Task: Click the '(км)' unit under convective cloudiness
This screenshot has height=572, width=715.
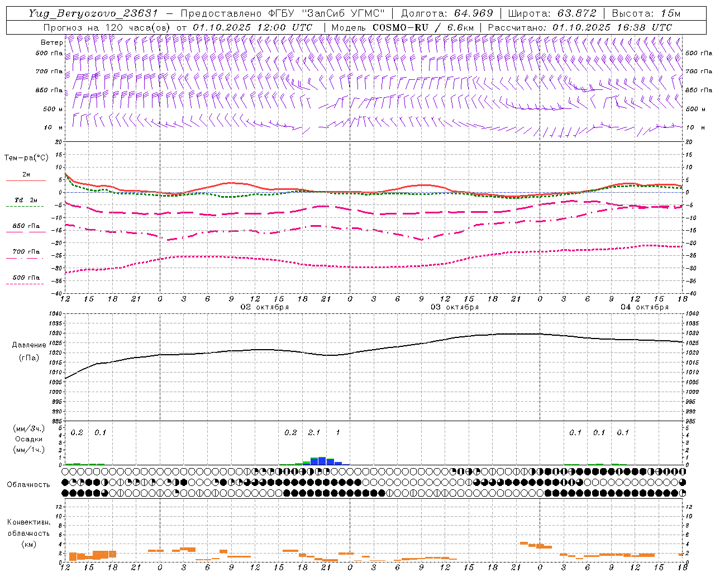Action: (29, 544)
